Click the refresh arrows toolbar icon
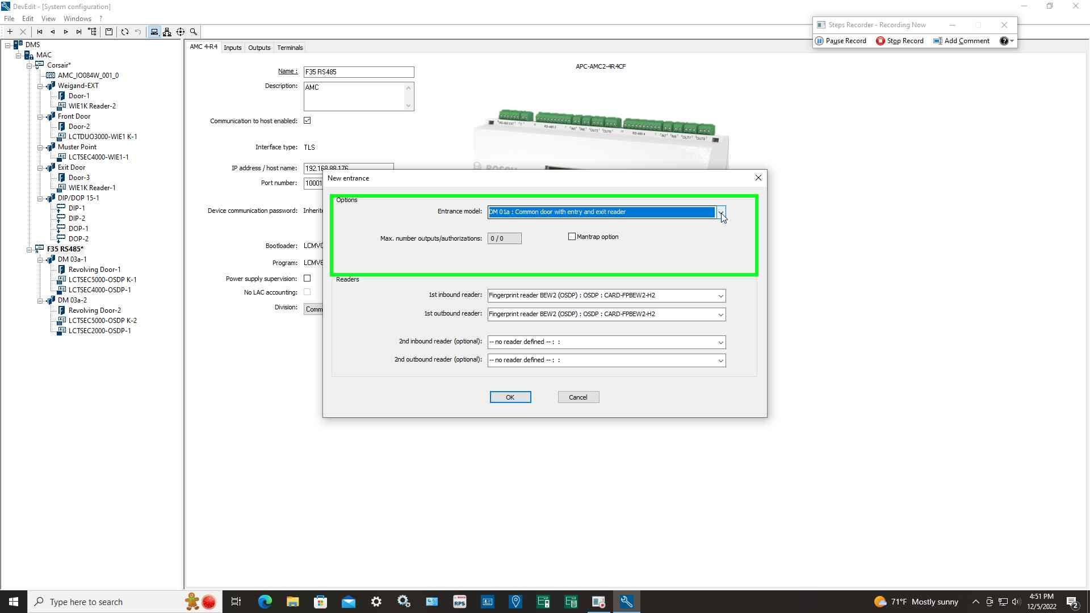 [x=125, y=32]
